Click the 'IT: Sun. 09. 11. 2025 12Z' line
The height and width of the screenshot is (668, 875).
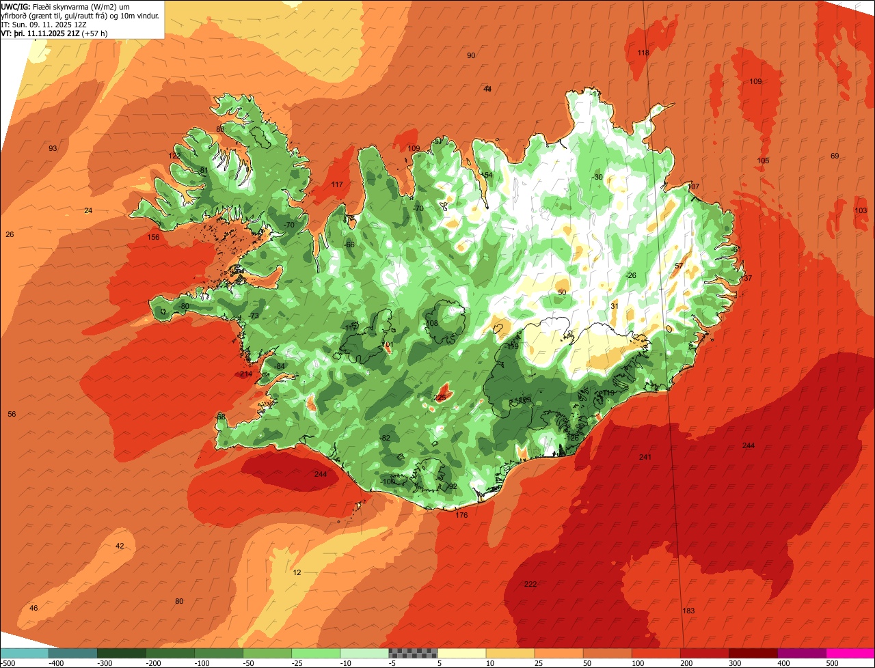click(x=43, y=25)
